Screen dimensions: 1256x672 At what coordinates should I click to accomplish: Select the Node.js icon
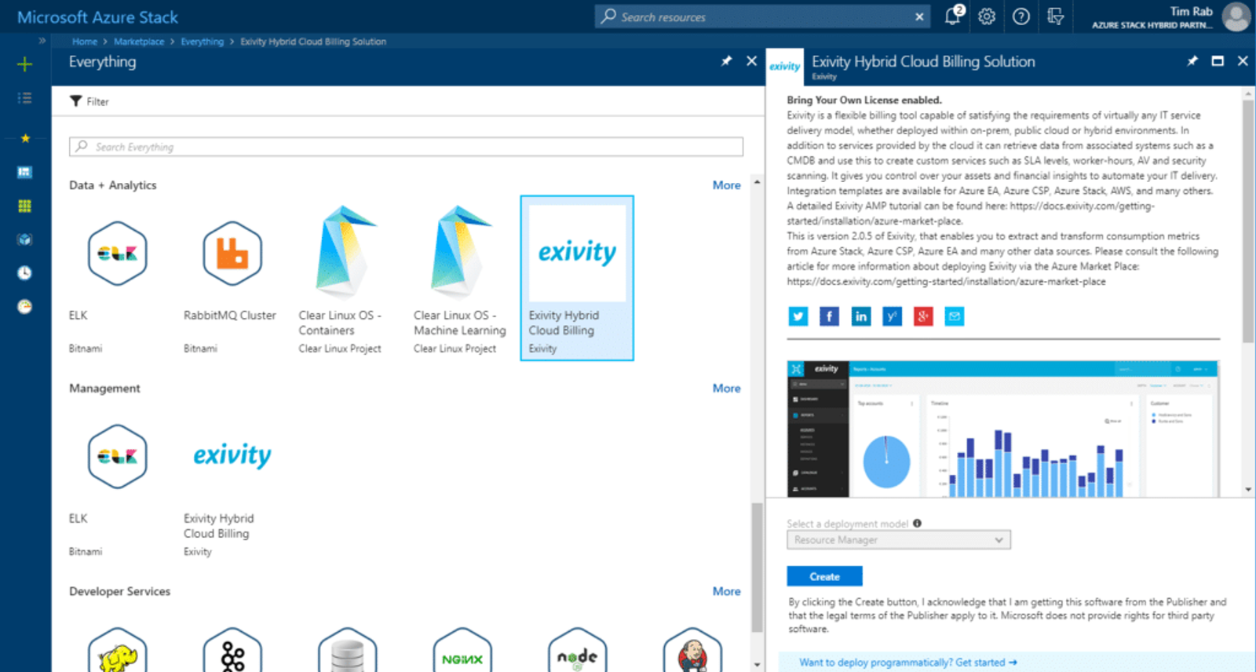tap(578, 652)
